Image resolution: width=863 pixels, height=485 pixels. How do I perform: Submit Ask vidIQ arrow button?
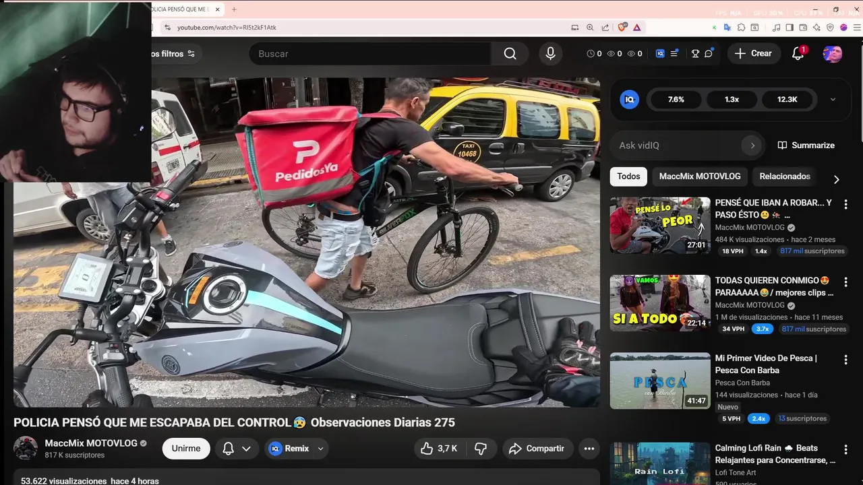(752, 145)
